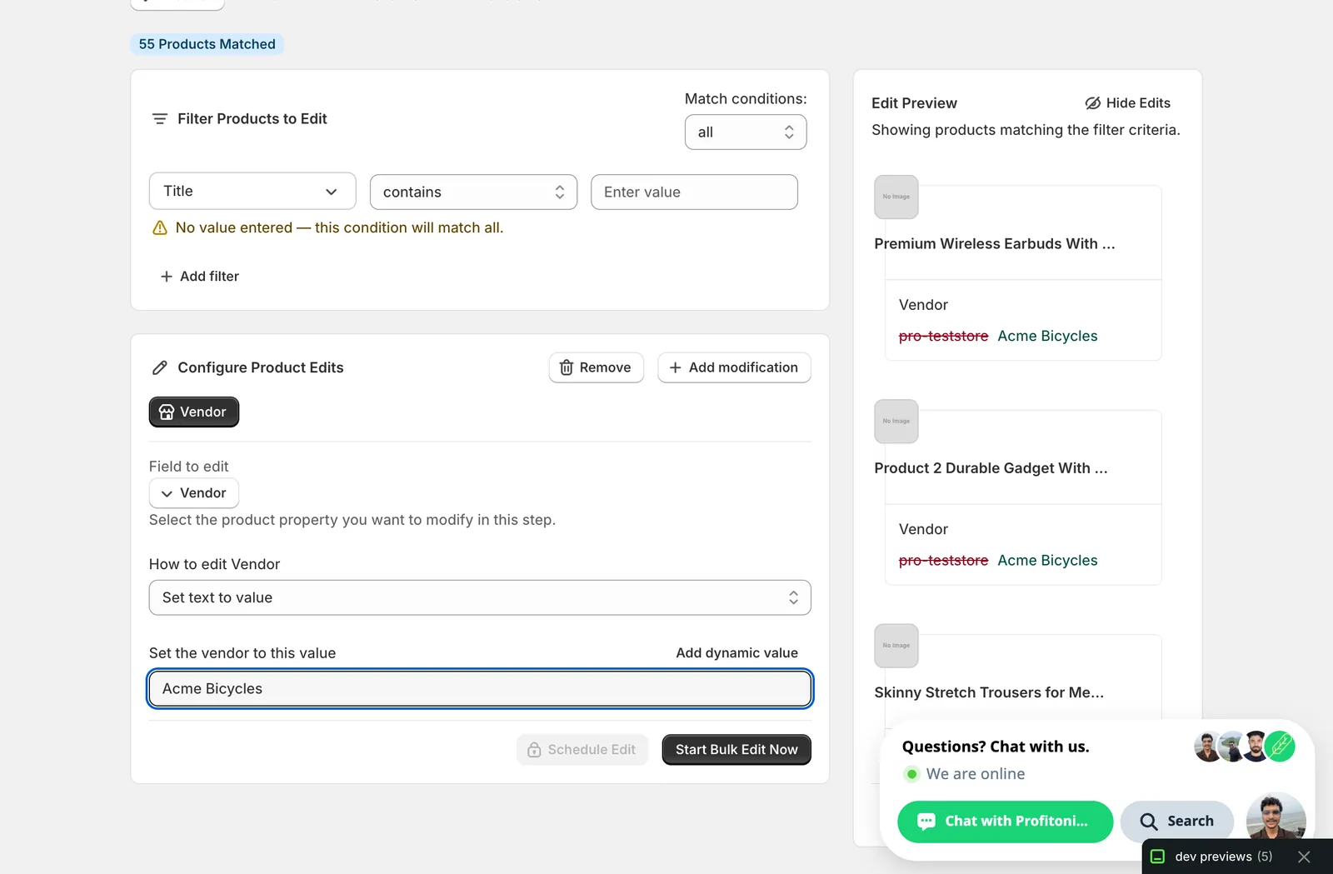Open the Match conditions 'all' dropdown
This screenshot has height=874, width=1333.
tap(746, 132)
